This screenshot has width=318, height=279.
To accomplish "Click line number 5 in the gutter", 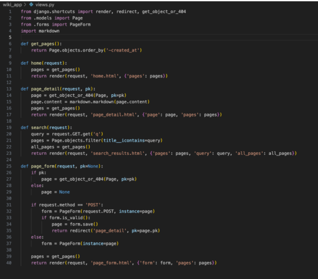I will tap(10, 37).
